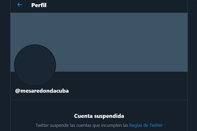Select the @mesaredondacuba handle text
The height and width of the screenshot is (131, 197).
(x=42, y=91)
